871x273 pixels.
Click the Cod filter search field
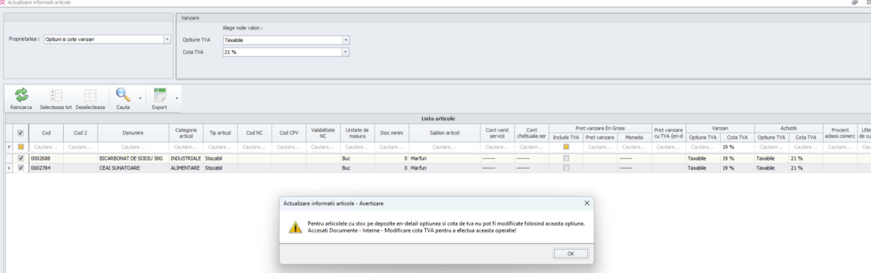pyautogui.click(x=46, y=147)
